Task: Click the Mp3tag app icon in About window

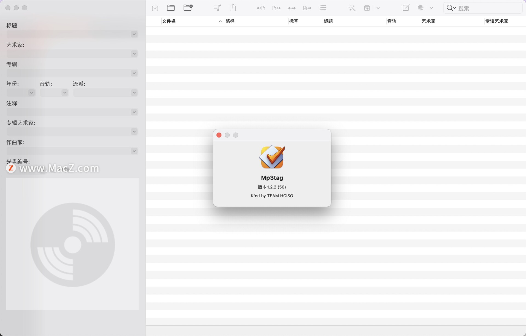Action: click(272, 157)
